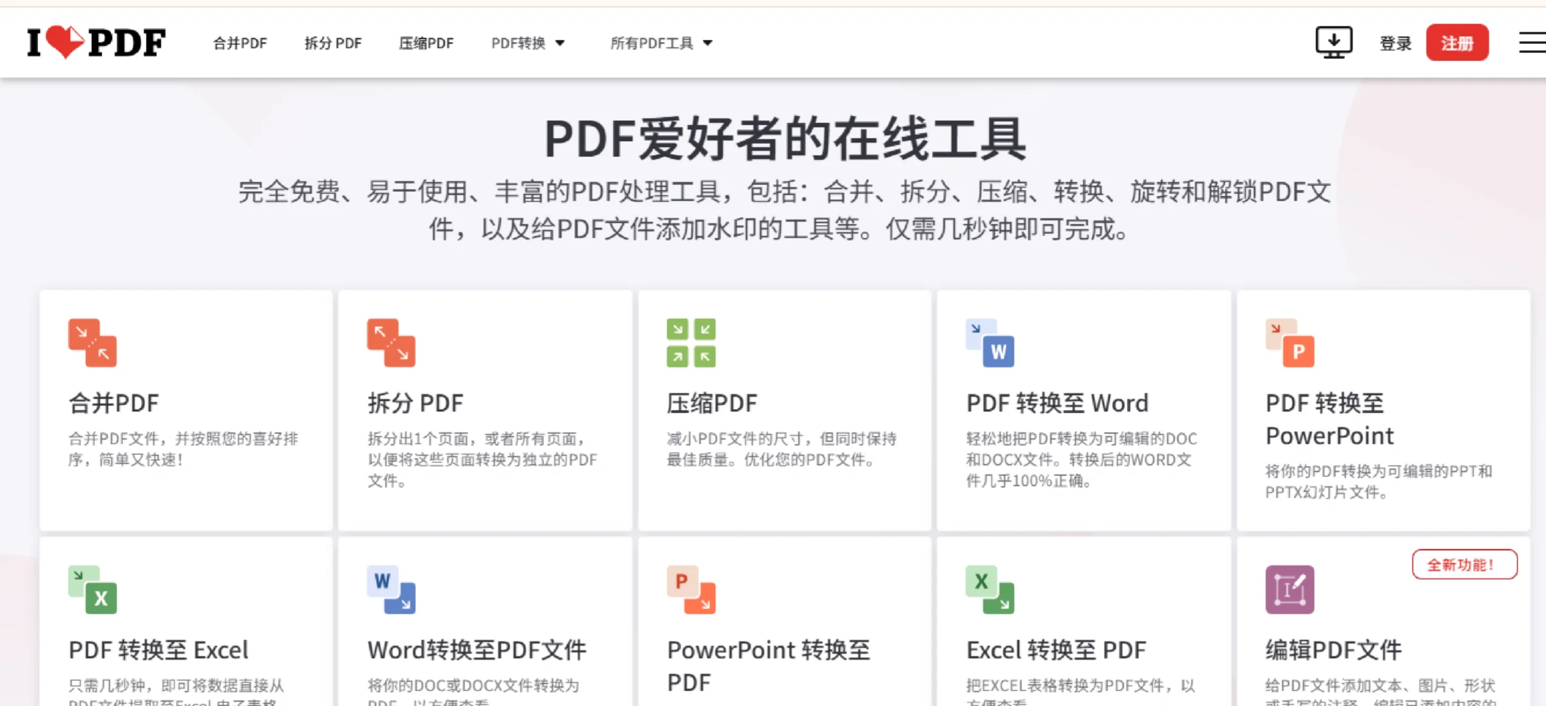This screenshot has height=706, width=1546.
Task: Click the PDF to Excel icon
Action: [x=92, y=590]
